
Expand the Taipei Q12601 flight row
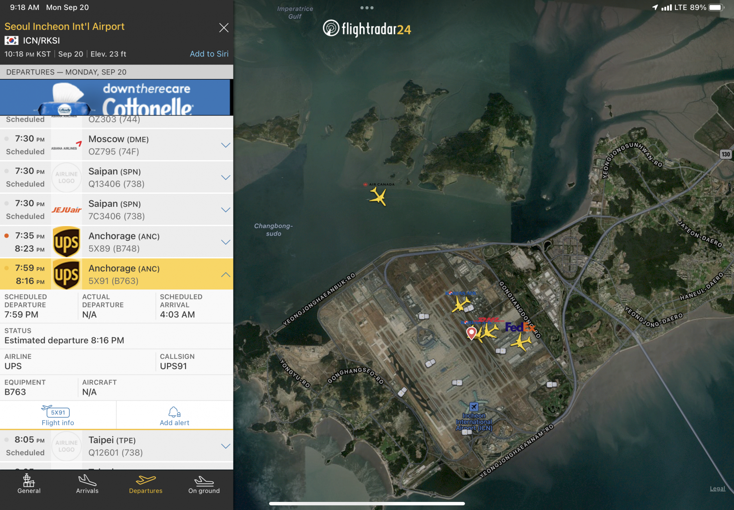click(x=226, y=446)
